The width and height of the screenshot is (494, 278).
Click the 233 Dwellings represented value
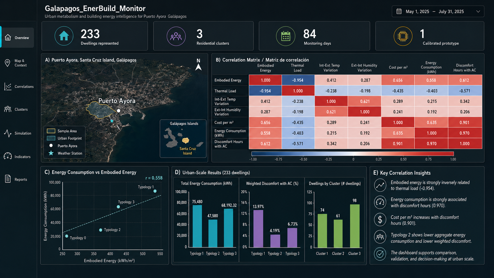coord(90,34)
